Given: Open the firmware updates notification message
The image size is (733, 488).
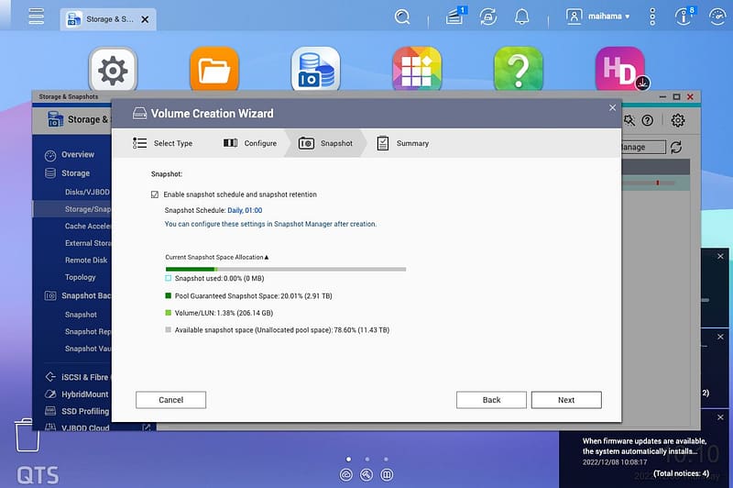Looking at the screenshot, I should coord(645,447).
